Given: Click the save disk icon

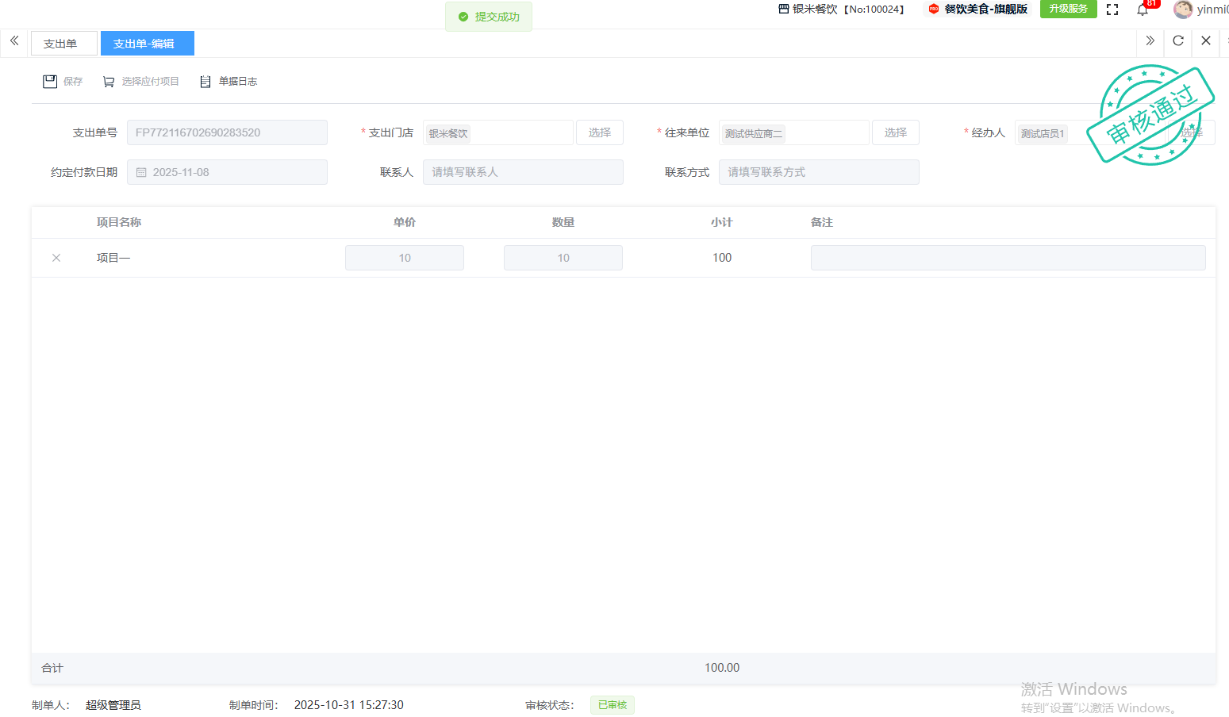Looking at the screenshot, I should (50, 82).
